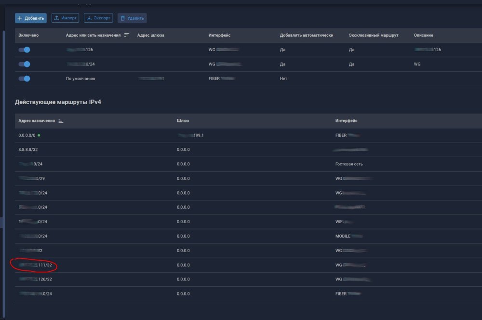Turn off the toggle for the WG 0/24 route
The width and height of the screenshot is (482, 320).
[x=24, y=64]
